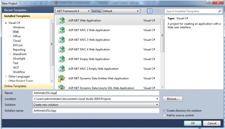Select the Test template category
225x129 pixels.
click(16, 63)
